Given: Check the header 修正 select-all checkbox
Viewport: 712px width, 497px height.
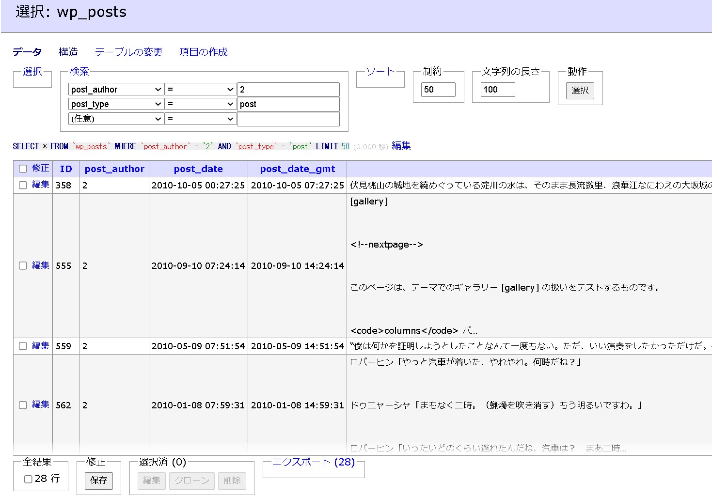Looking at the screenshot, I should [x=22, y=168].
